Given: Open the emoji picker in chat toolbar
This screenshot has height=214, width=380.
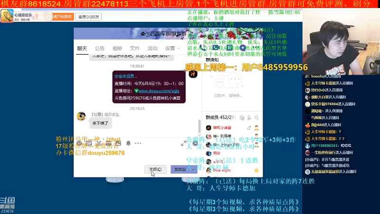Looking at the screenshot, I should (79, 143).
